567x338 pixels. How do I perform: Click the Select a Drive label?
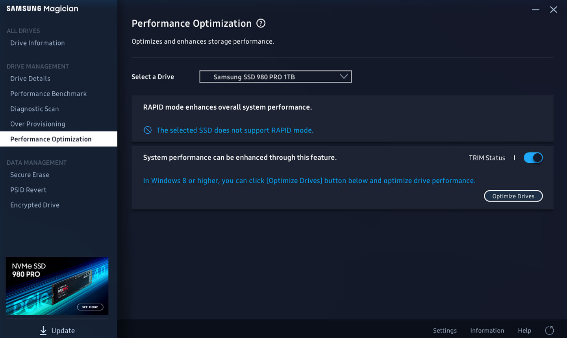click(153, 77)
